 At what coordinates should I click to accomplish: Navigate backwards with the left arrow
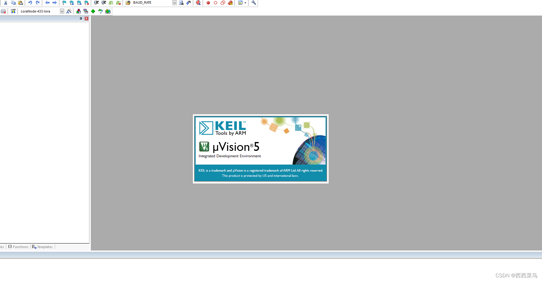(x=47, y=3)
